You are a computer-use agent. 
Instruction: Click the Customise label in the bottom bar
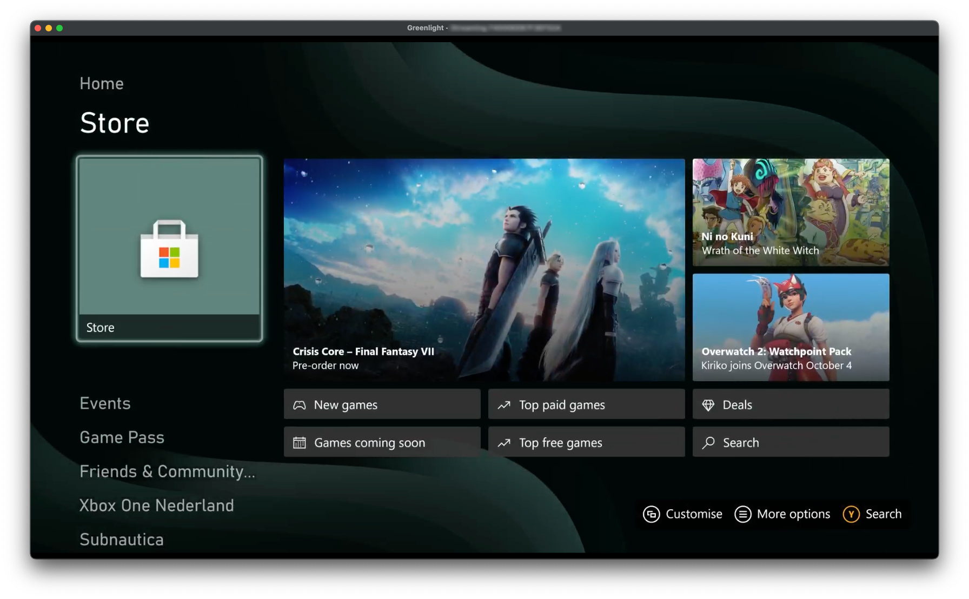(694, 514)
